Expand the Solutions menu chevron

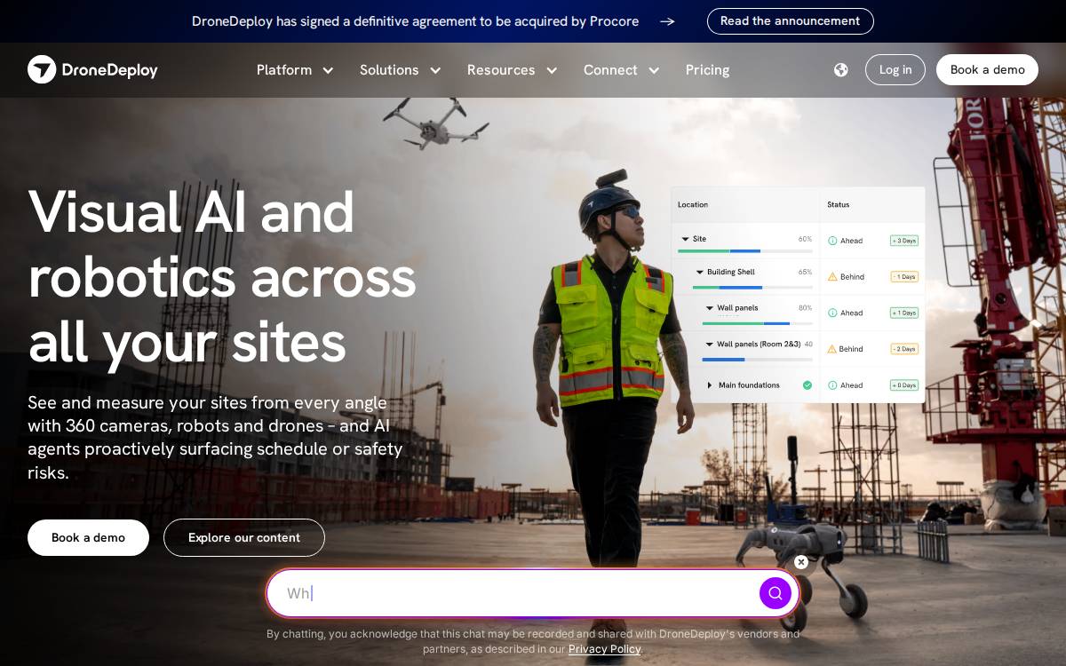pyautogui.click(x=435, y=70)
